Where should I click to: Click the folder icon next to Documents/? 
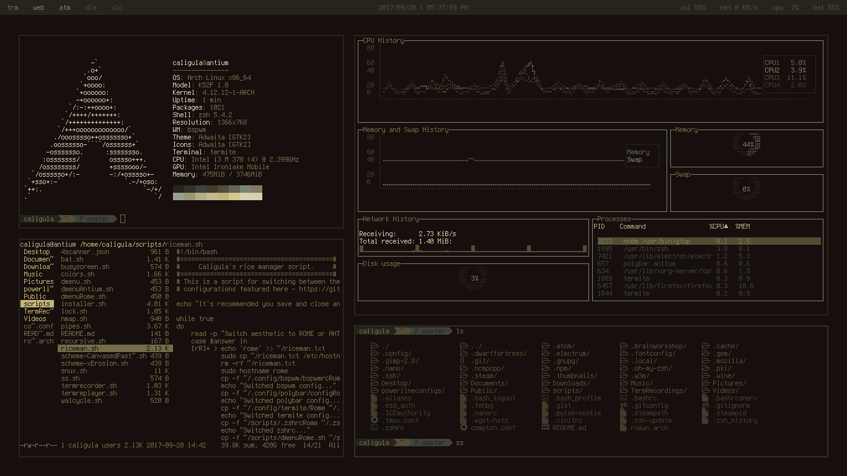tap(464, 383)
